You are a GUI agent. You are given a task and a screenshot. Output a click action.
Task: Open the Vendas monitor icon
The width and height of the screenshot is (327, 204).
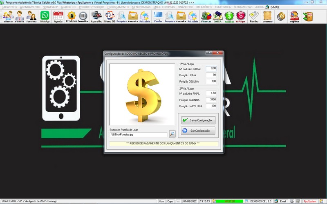tap(158, 17)
